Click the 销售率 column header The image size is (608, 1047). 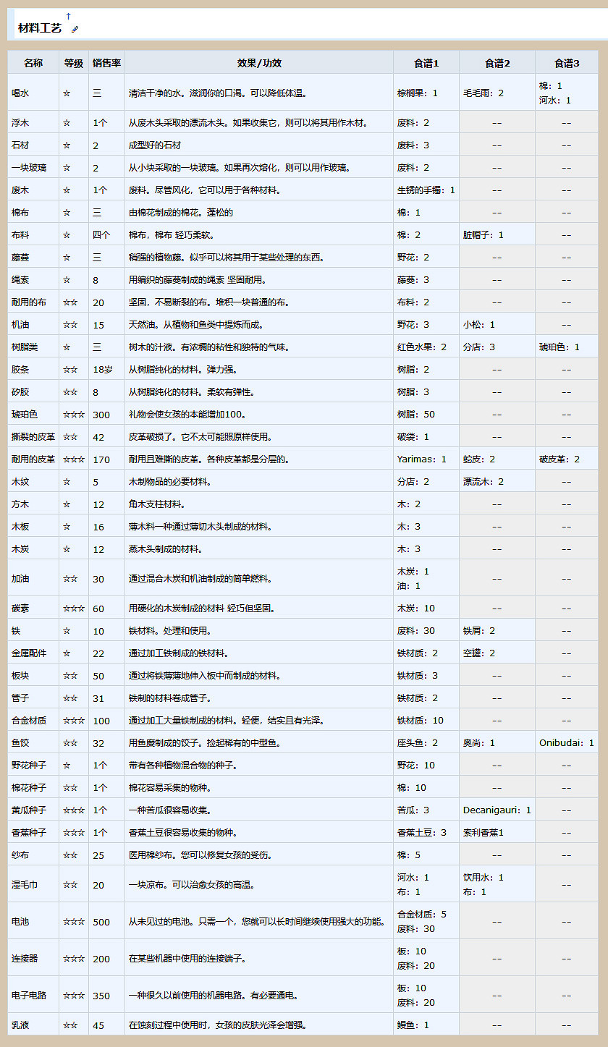coord(107,63)
